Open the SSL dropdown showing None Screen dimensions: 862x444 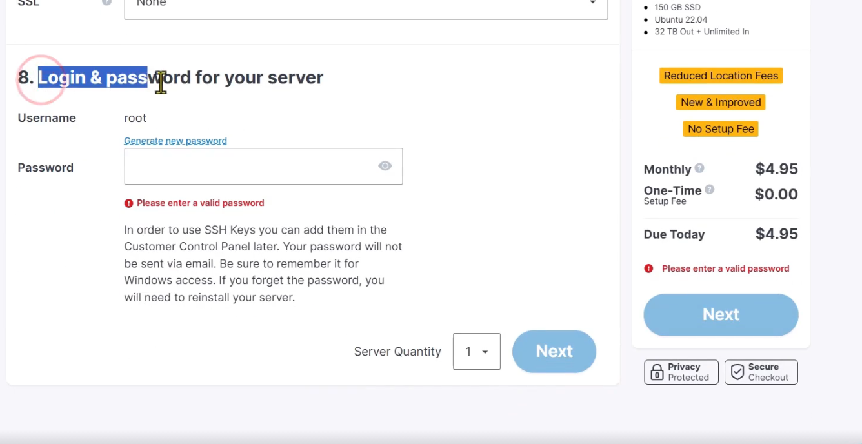pyautogui.click(x=366, y=5)
